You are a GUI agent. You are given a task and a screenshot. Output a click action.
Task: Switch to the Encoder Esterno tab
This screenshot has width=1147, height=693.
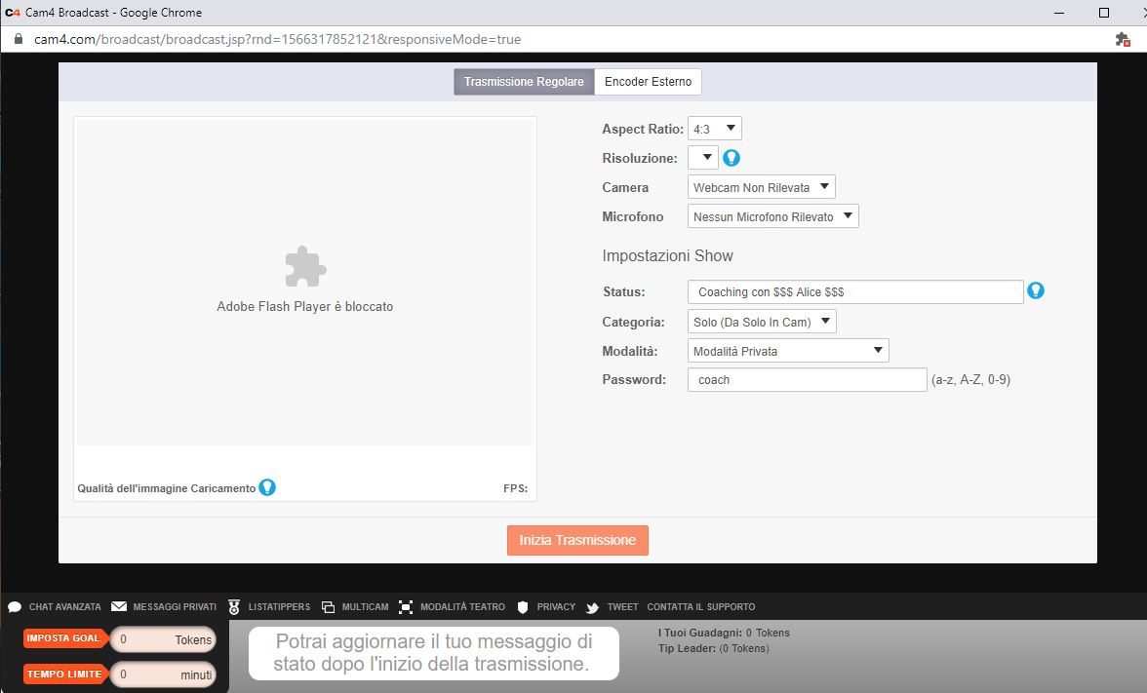coord(648,82)
